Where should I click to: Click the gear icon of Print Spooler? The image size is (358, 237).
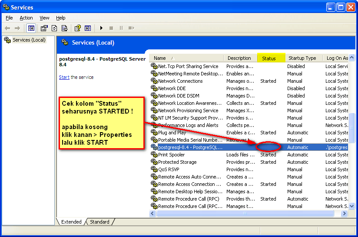(154, 155)
